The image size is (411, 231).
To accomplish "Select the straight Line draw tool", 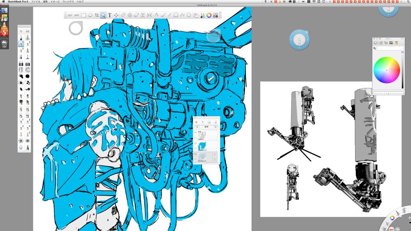I will (x=169, y=15).
